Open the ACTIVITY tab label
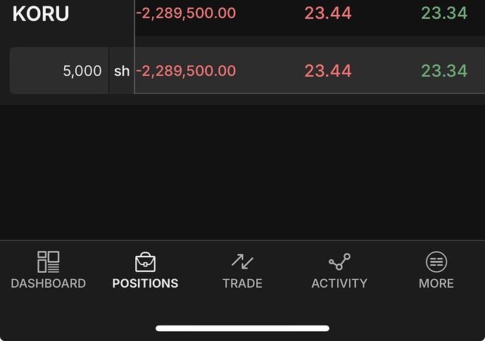 click(x=339, y=283)
